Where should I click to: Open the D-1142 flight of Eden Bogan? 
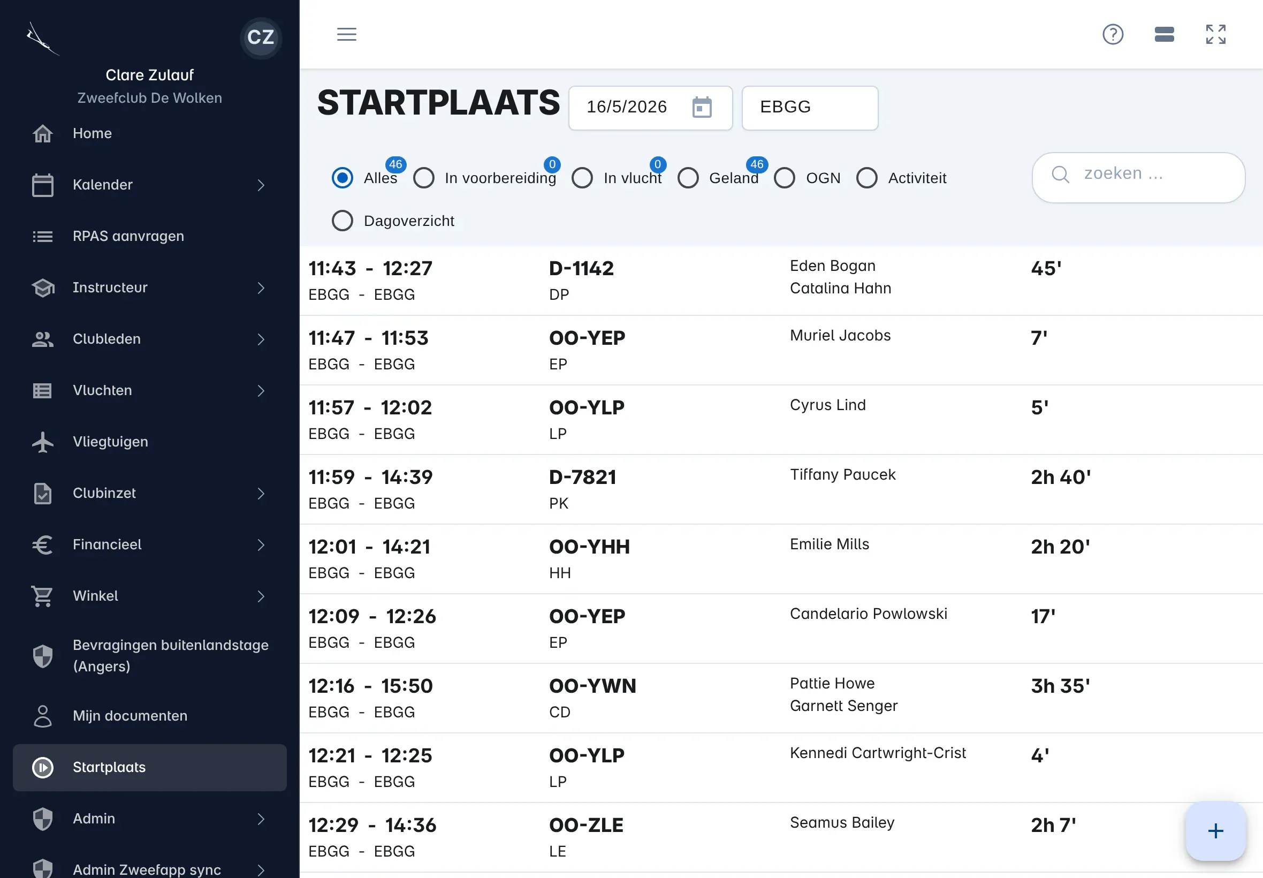coord(781,281)
